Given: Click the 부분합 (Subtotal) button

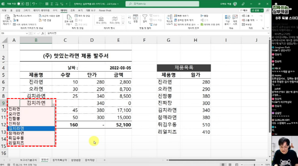Looking at the screenshot, I should 247,25.
